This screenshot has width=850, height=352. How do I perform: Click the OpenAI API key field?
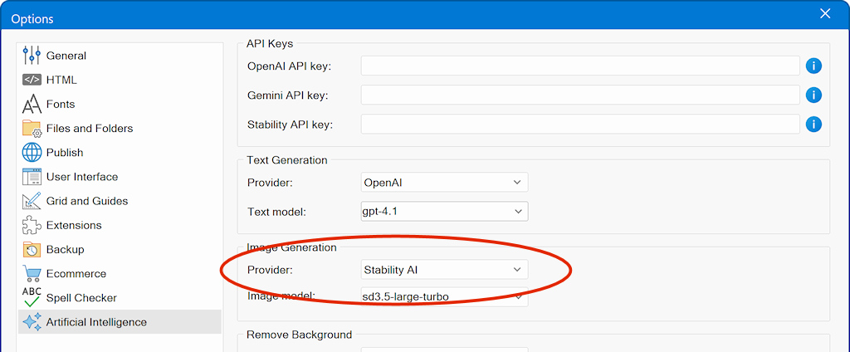(x=579, y=66)
